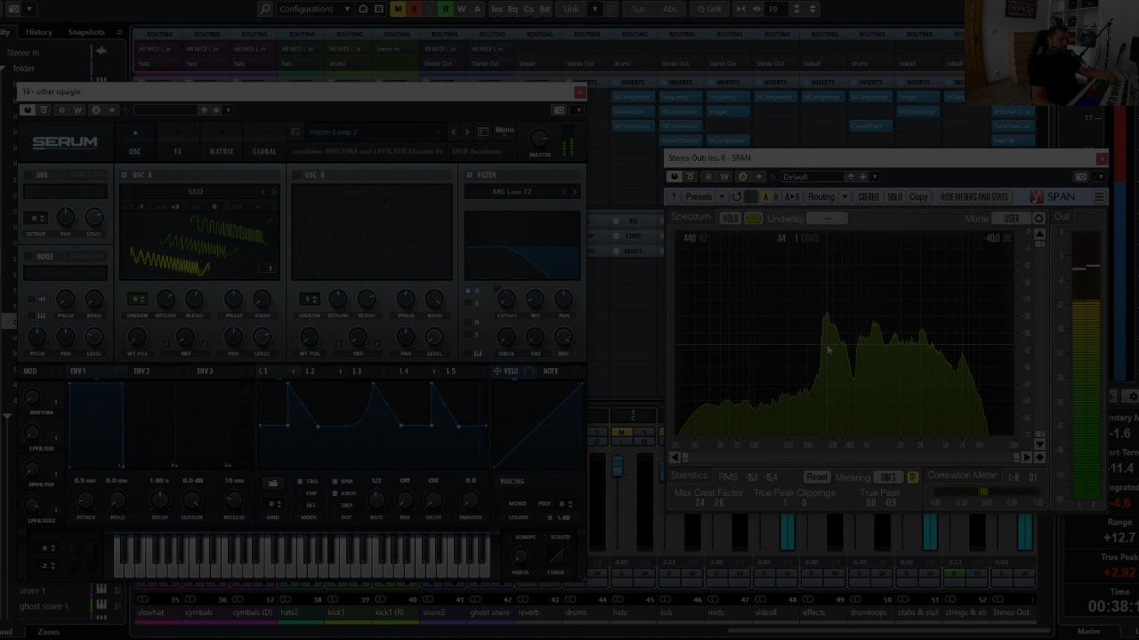
Task: Click the LFO folder icon above GRID
Action: [273, 483]
